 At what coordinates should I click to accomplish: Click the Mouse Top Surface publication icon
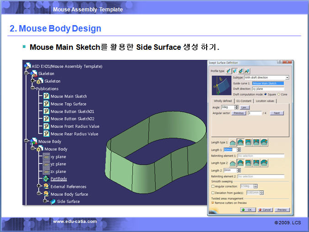[x=46, y=104]
